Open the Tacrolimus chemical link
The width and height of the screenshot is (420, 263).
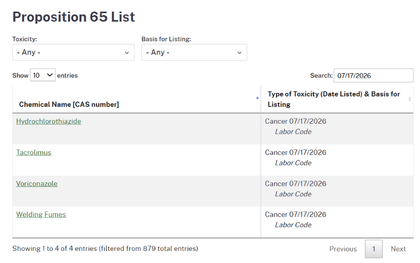(x=33, y=152)
